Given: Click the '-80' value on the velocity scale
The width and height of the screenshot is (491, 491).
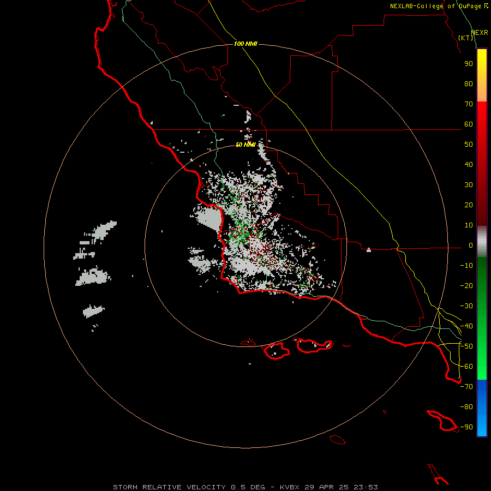Looking at the screenshot, I should pyautogui.click(x=466, y=407).
